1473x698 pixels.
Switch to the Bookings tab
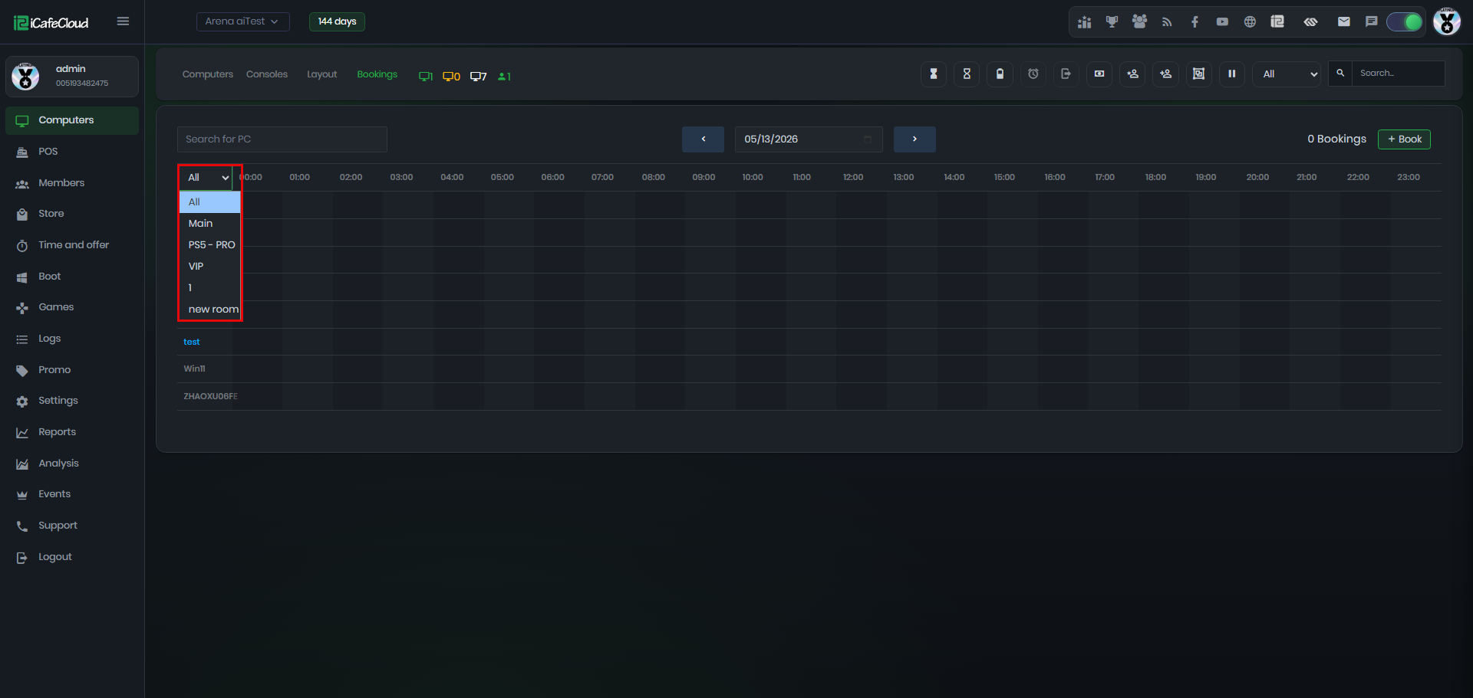tap(377, 74)
